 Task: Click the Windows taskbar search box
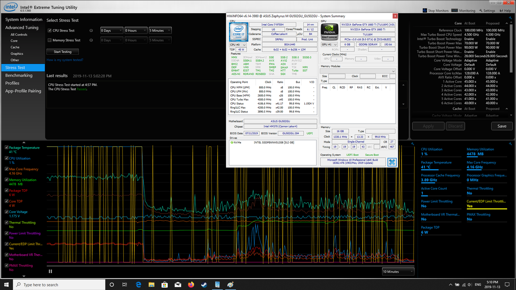click(x=59, y=285)
